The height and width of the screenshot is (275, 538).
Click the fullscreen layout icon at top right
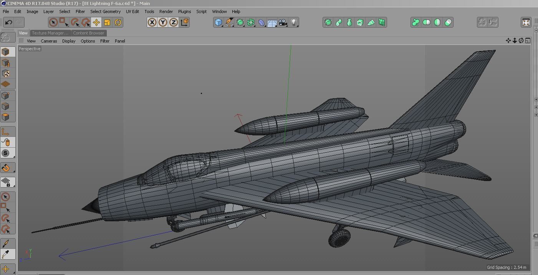(x=526, y=22)
